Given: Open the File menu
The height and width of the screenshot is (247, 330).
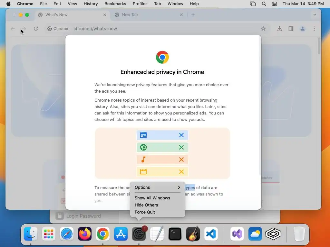Looking at the screenshot, I should [44, 4].
